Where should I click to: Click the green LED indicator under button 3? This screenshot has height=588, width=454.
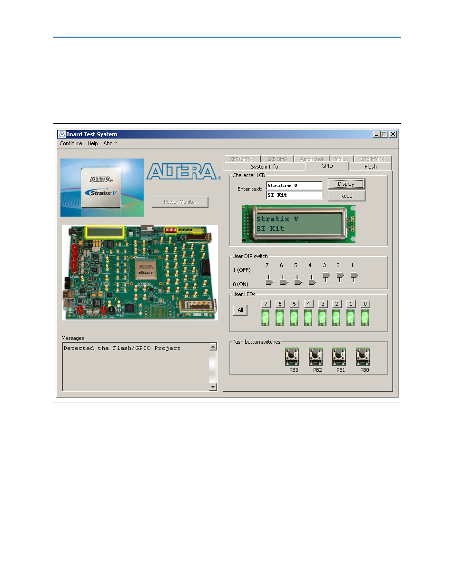point(322,318)
